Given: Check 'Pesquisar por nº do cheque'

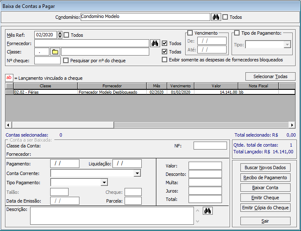Looking at the screenshot, I should (66, 61).
